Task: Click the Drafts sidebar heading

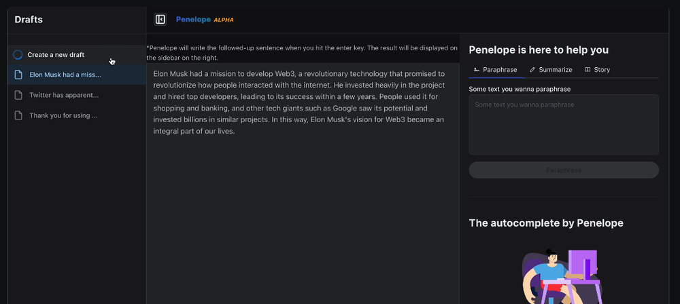Action: [x=29, y=20]
